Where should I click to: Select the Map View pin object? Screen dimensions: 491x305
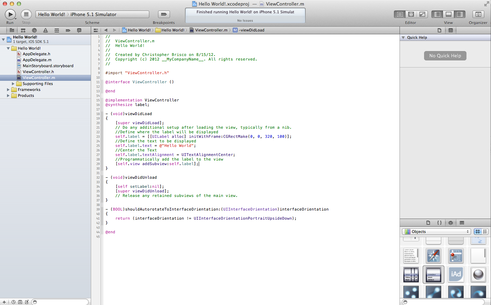pos(456,256)
